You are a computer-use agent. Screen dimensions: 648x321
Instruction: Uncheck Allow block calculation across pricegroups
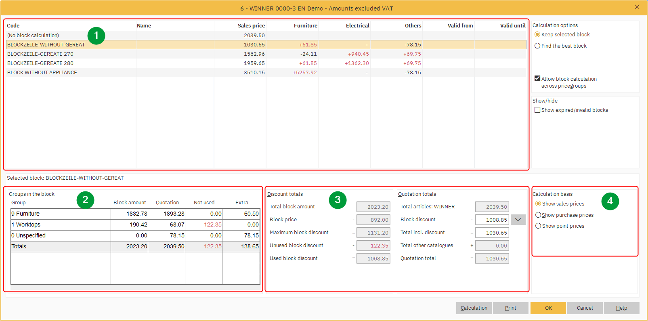coord(537,79)
